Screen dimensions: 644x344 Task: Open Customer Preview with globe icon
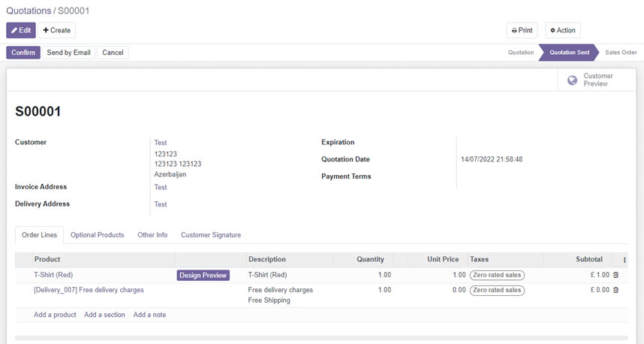tap(592, 80)
